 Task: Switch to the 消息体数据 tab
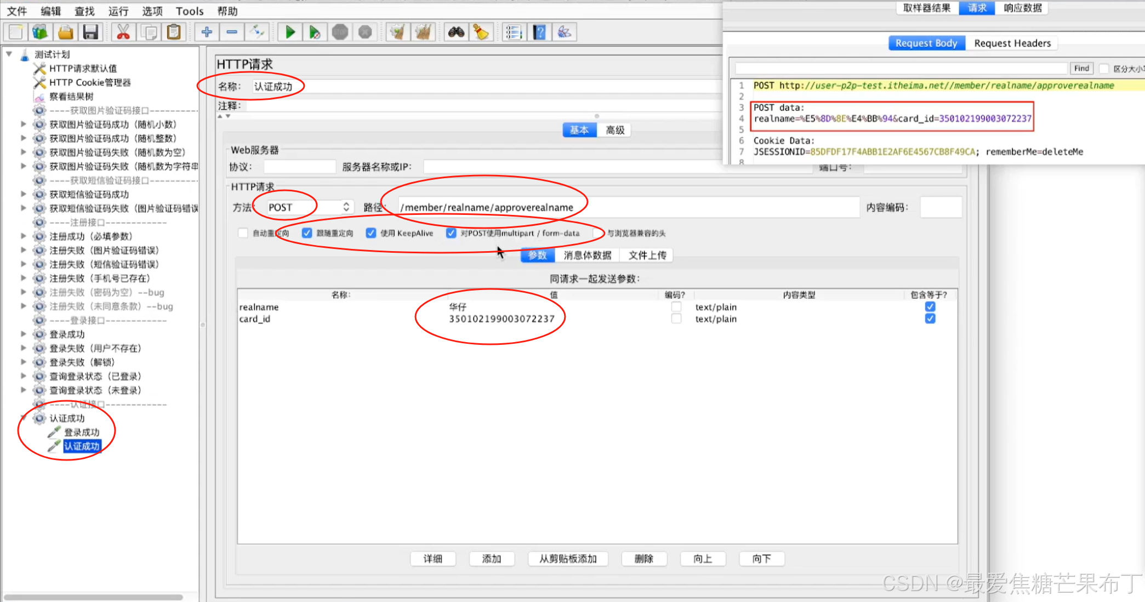click(x=587, y=255)
